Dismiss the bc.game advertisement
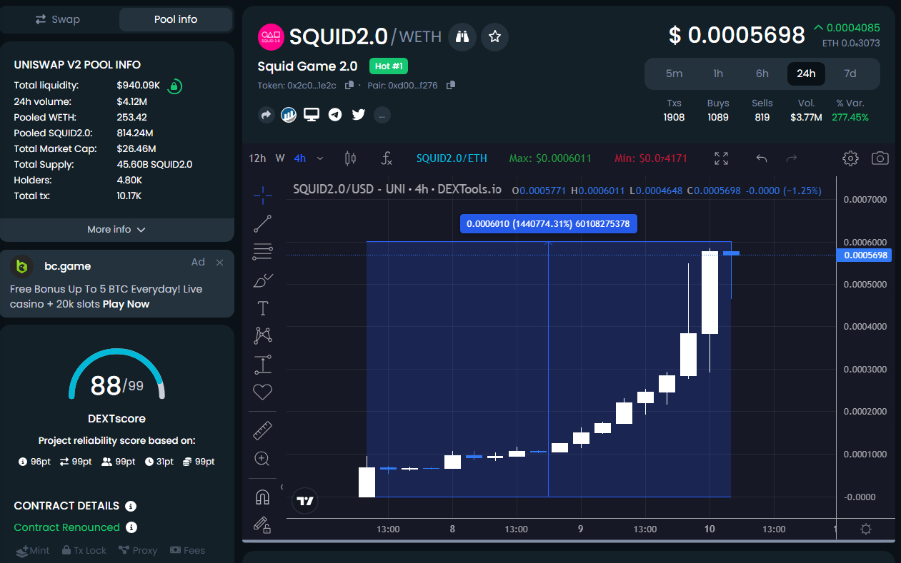This screenshot has height=563, width=901. coord(219,262)
